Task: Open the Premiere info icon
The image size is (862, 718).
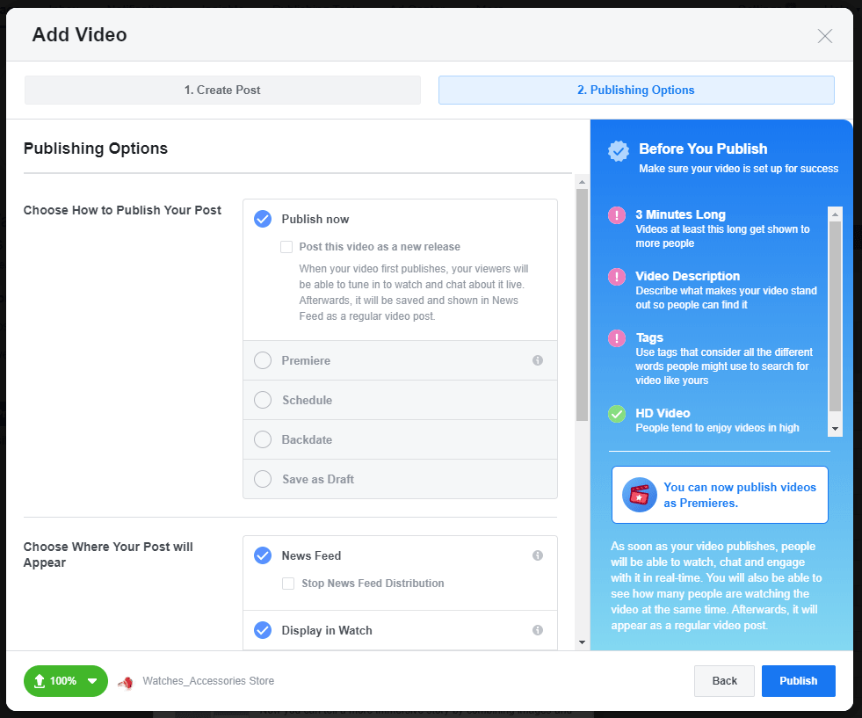Action: coord(538,360)
